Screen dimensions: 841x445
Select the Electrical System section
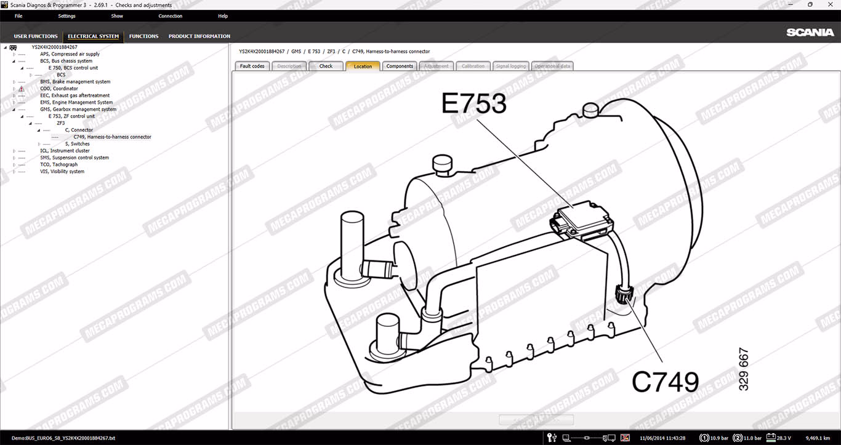click(x=93, y=36)
